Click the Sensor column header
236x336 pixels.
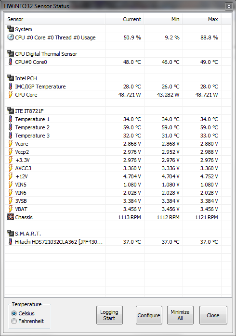(55, 19)
